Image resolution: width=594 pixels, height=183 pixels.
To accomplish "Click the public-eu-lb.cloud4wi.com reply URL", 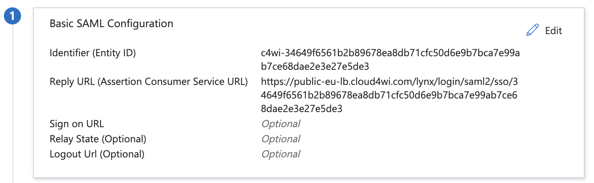I will tap(390, 82).
